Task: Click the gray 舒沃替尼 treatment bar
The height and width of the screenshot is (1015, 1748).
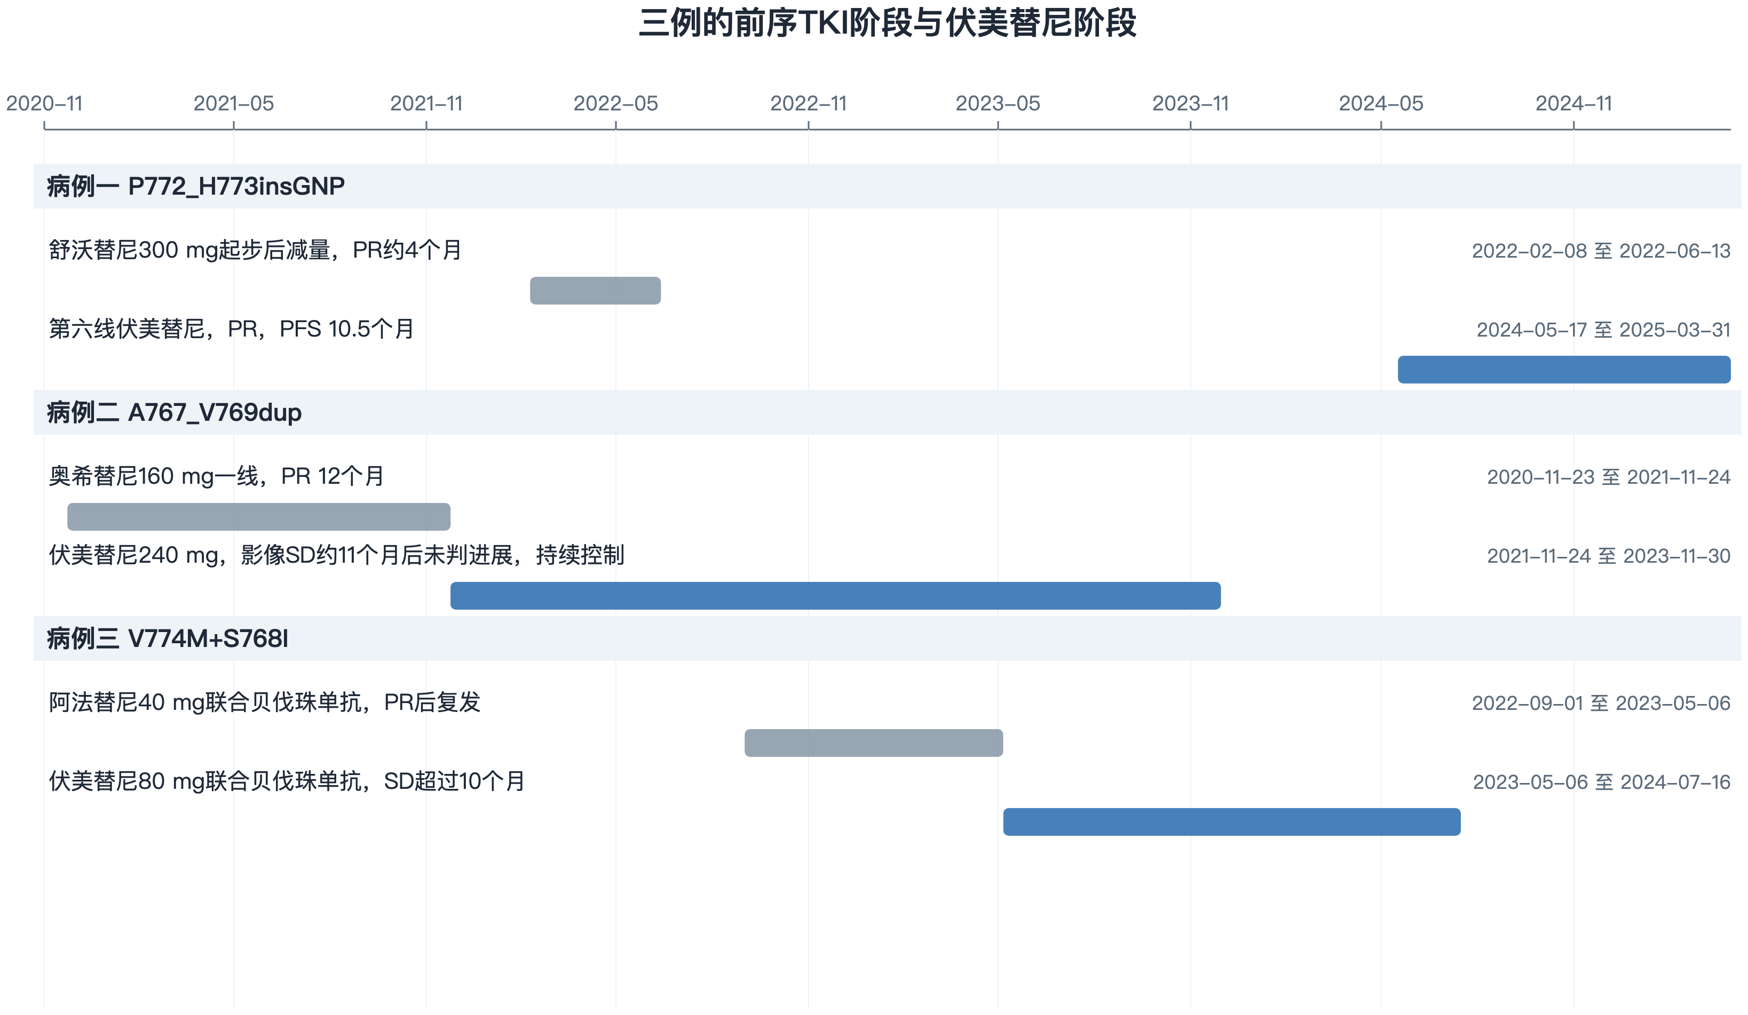Action: [x=595, y=291]
